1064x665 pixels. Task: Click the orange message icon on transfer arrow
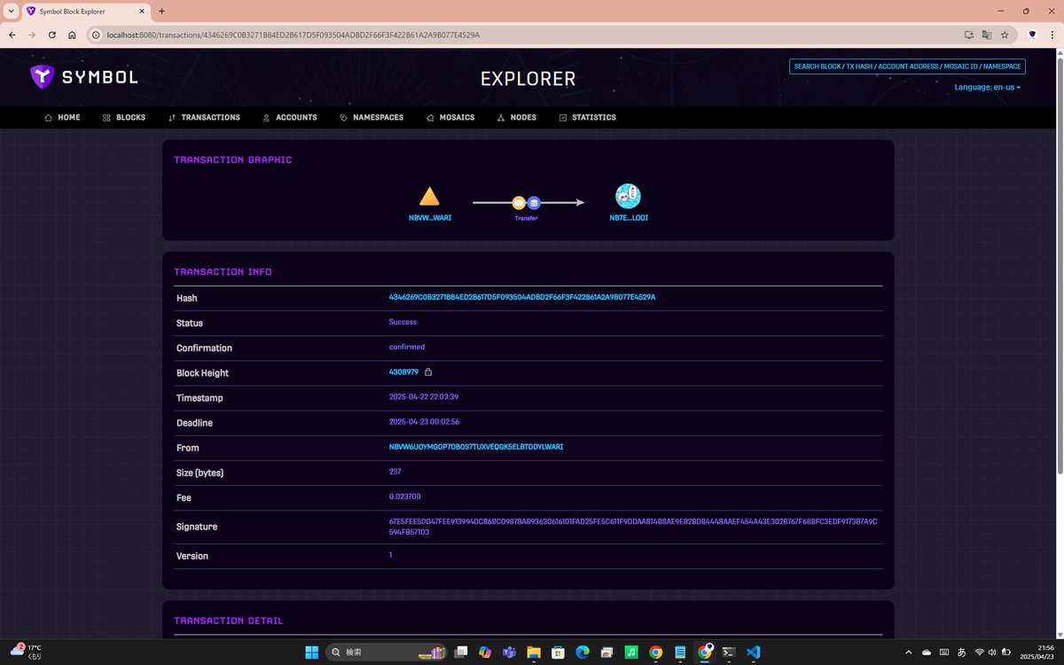[x=519, y=202]
